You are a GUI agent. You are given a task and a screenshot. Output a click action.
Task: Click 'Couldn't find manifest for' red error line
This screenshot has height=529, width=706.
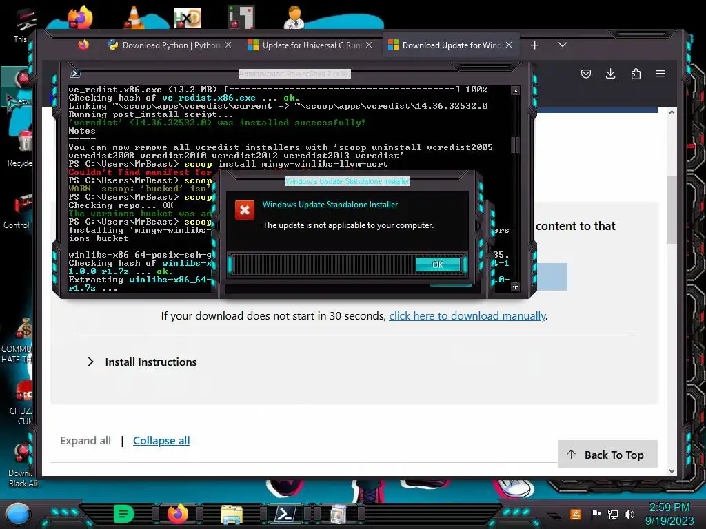tap(140, 172)
